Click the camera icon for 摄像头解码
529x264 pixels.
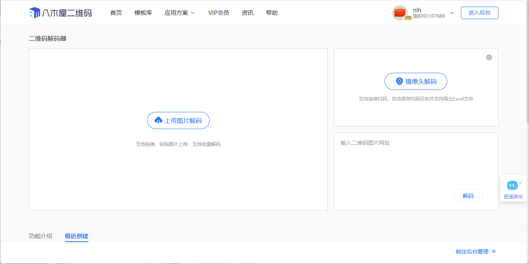[x=399, y=81]
